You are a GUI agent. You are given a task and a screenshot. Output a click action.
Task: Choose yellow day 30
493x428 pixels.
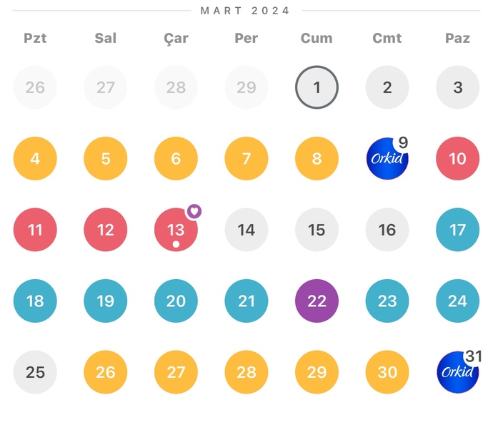(387, 372)
